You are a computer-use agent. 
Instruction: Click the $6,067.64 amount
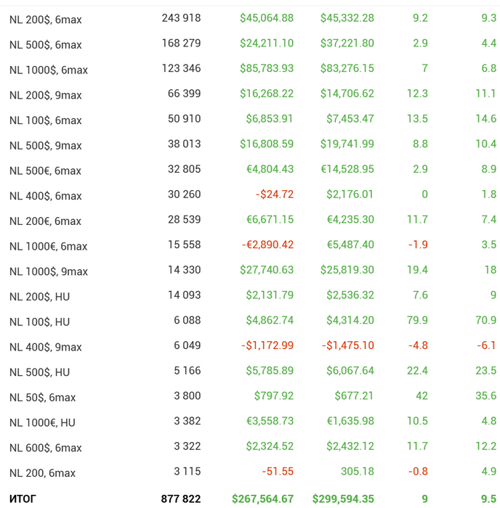347,371
